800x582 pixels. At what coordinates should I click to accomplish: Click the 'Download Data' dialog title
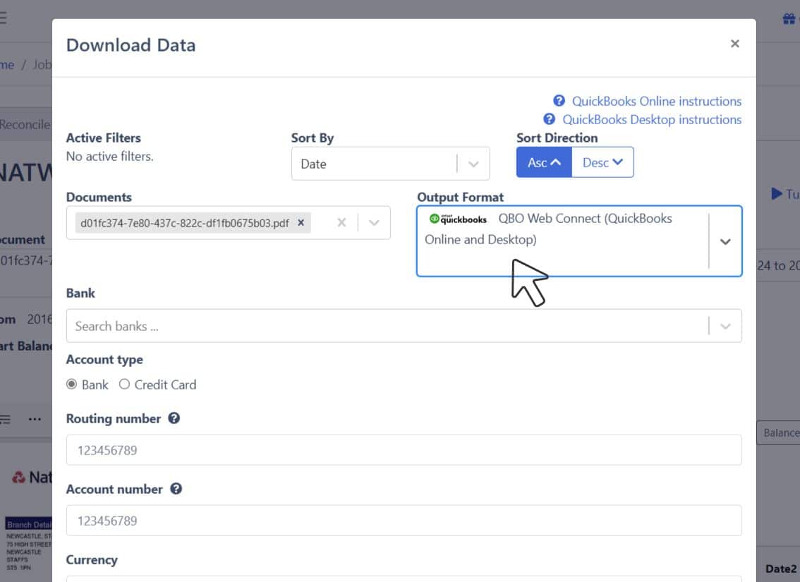[x=131, y=45]
